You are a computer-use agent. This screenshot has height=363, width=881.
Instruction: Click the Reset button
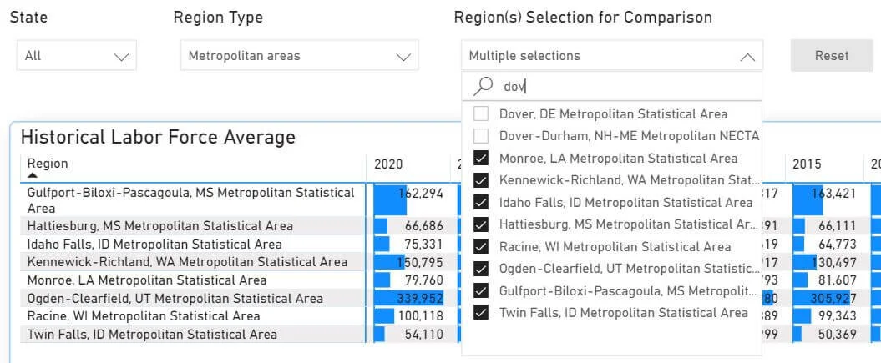coord(832,56)
